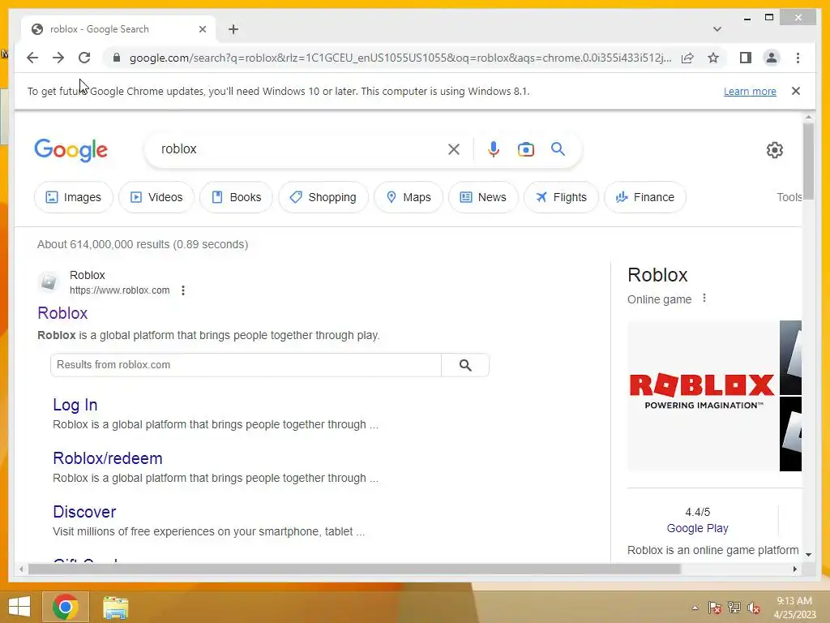This screenshot has height=623, width=830.
Task: Show hidden system tray icons
Action: point(695,608)
